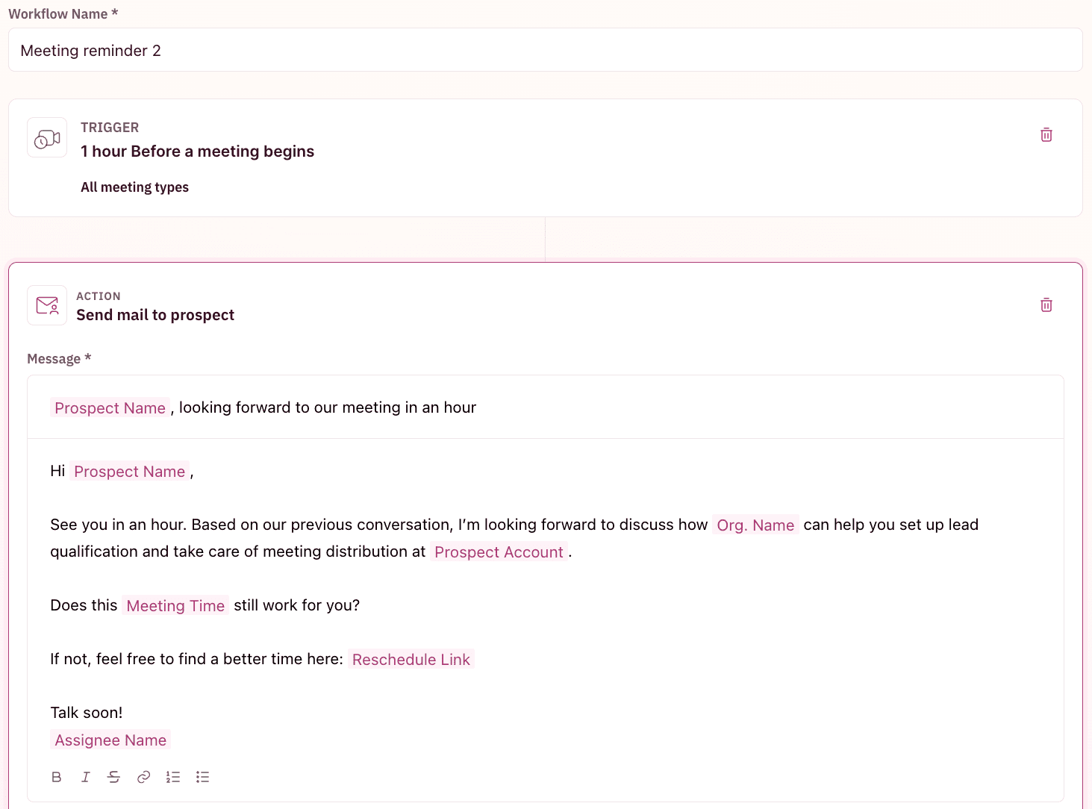
Task: Create a bulleted list in the message
Action: click(202, 777)
